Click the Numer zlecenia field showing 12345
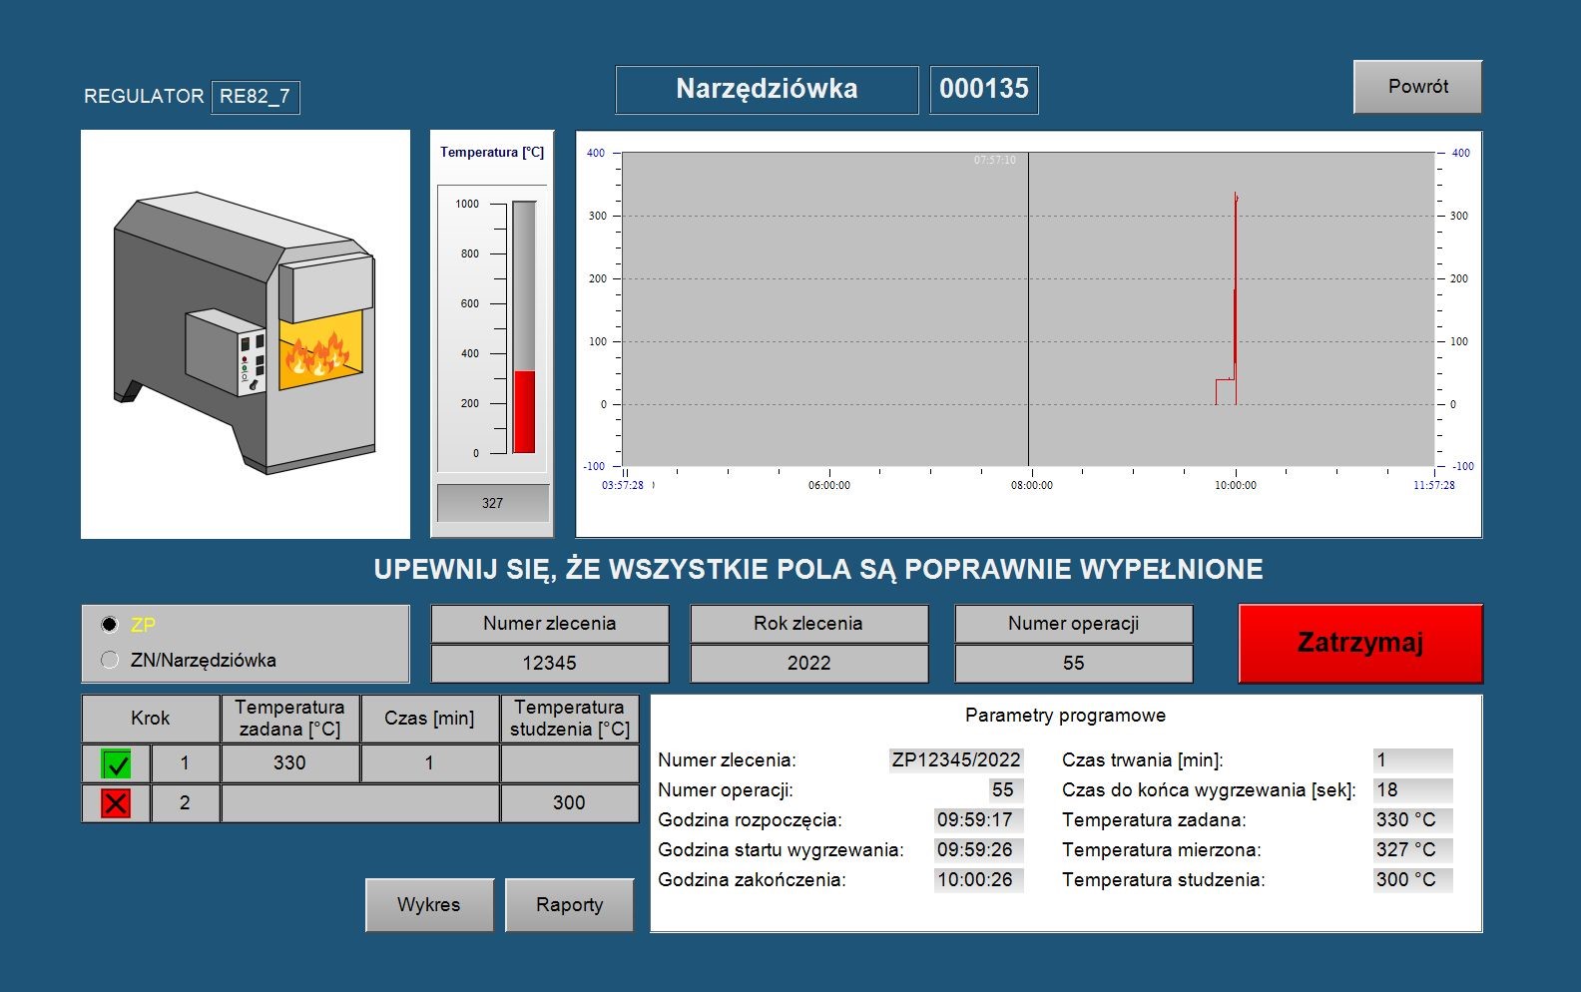The image size is (1581, 992). coord(549,664)
